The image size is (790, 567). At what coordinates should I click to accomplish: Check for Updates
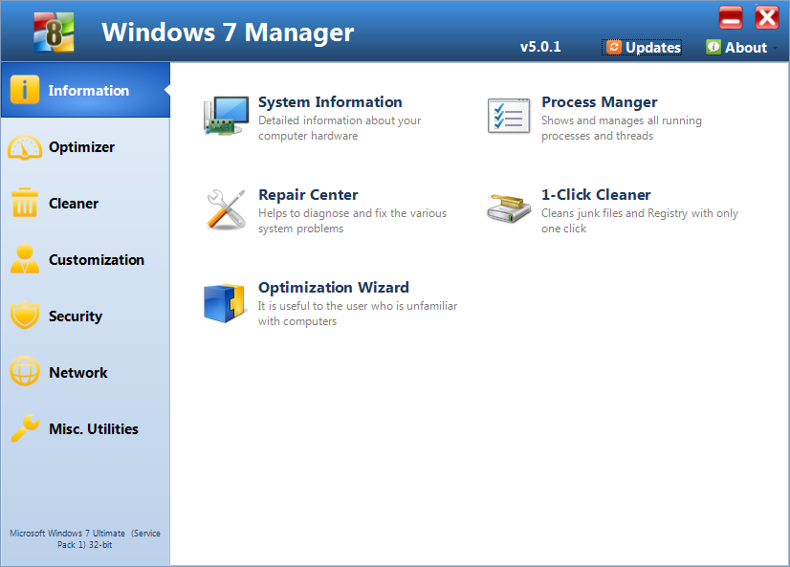coord(641,47)
